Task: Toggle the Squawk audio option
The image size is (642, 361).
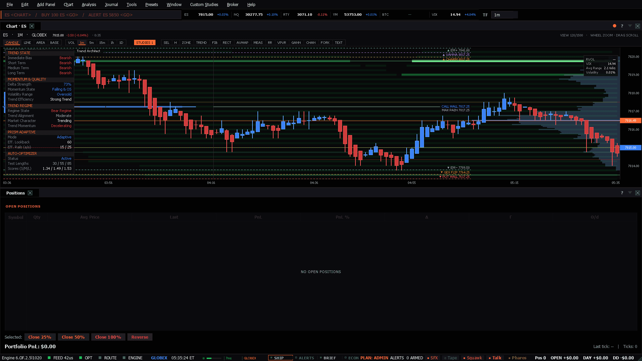Action: [472, 358]
